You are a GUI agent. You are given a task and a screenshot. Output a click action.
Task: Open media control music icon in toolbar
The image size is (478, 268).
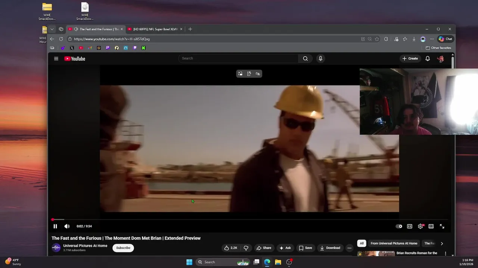coord(396,39)
